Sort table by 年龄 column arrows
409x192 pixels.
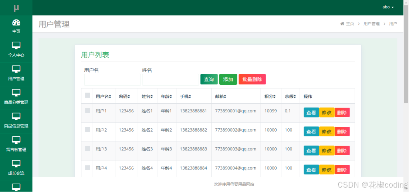click(171, 97)
